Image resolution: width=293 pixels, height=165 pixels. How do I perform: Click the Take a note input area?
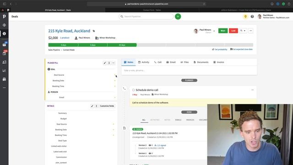click(x=189, y=71)
